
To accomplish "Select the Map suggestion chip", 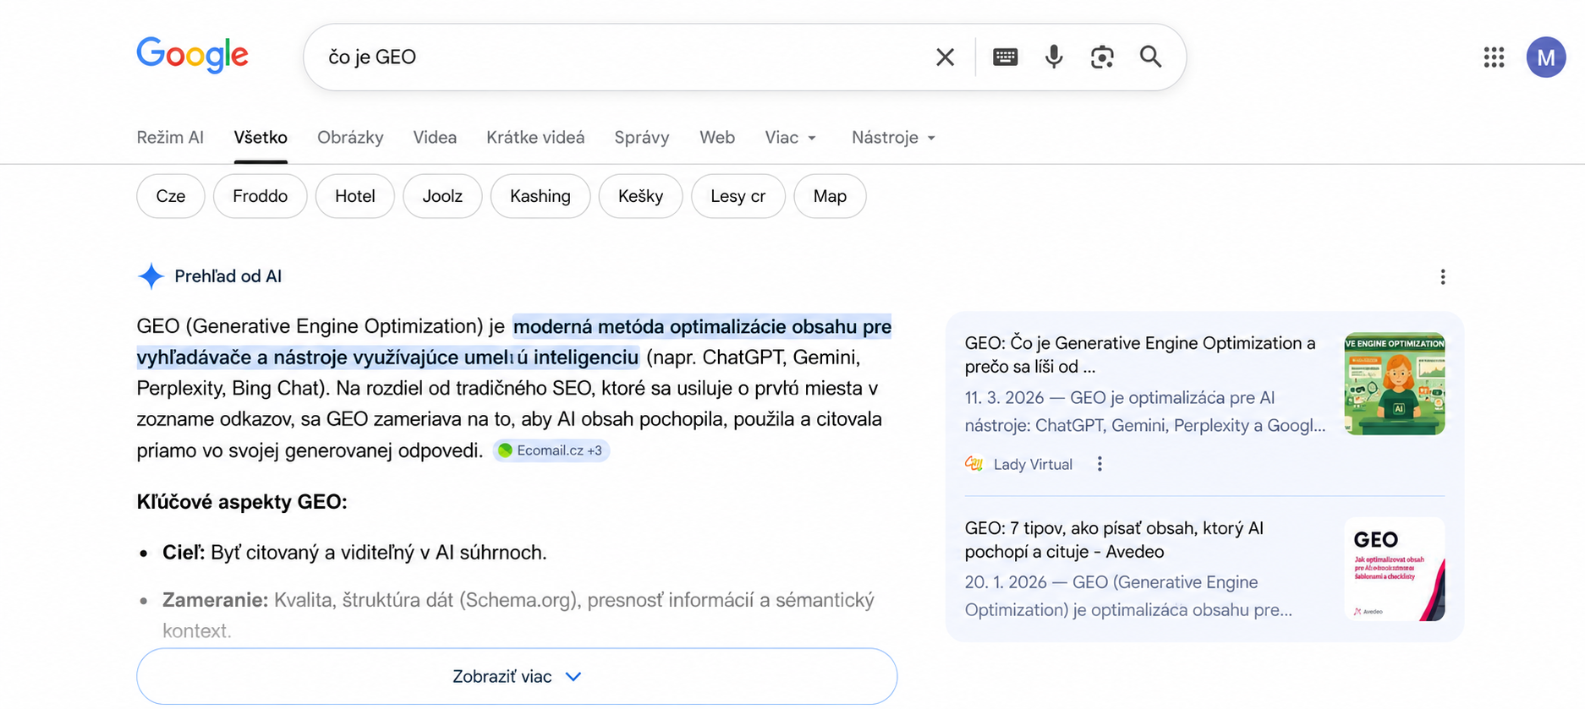I will (x=830, y=196).
